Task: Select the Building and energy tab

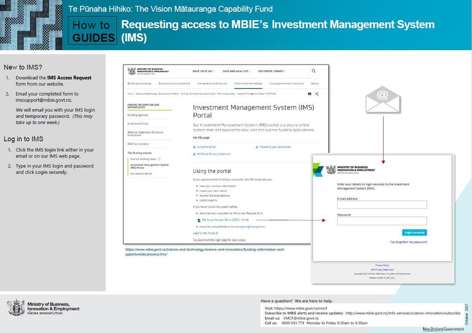Action: (139, 83)
